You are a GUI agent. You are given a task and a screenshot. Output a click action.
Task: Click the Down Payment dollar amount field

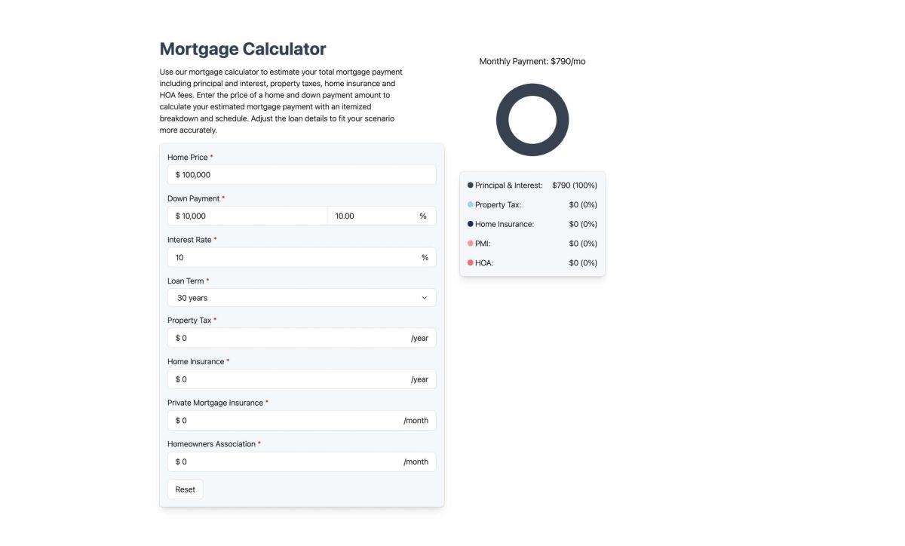(247, 216)
